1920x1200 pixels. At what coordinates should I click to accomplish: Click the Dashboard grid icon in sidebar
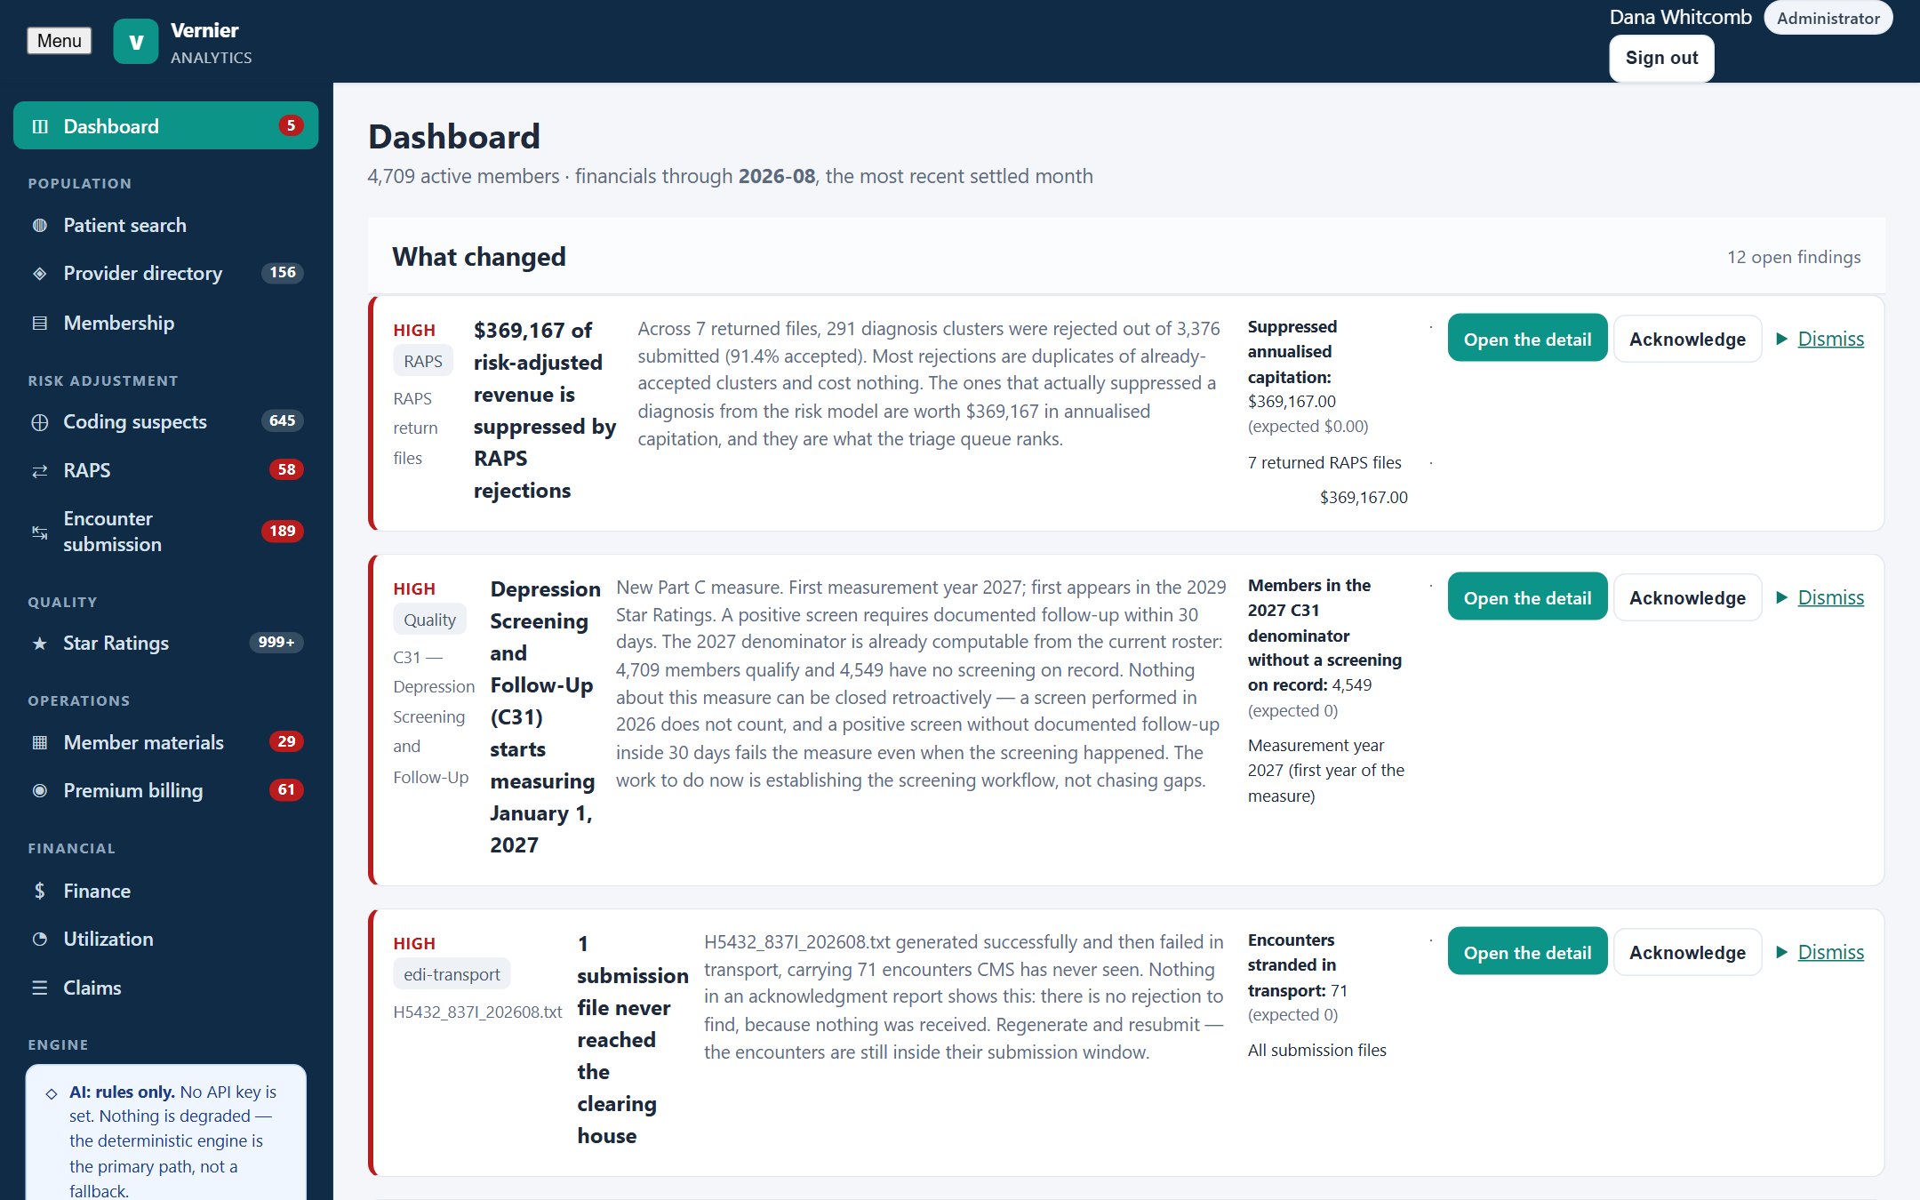[40, 126]
